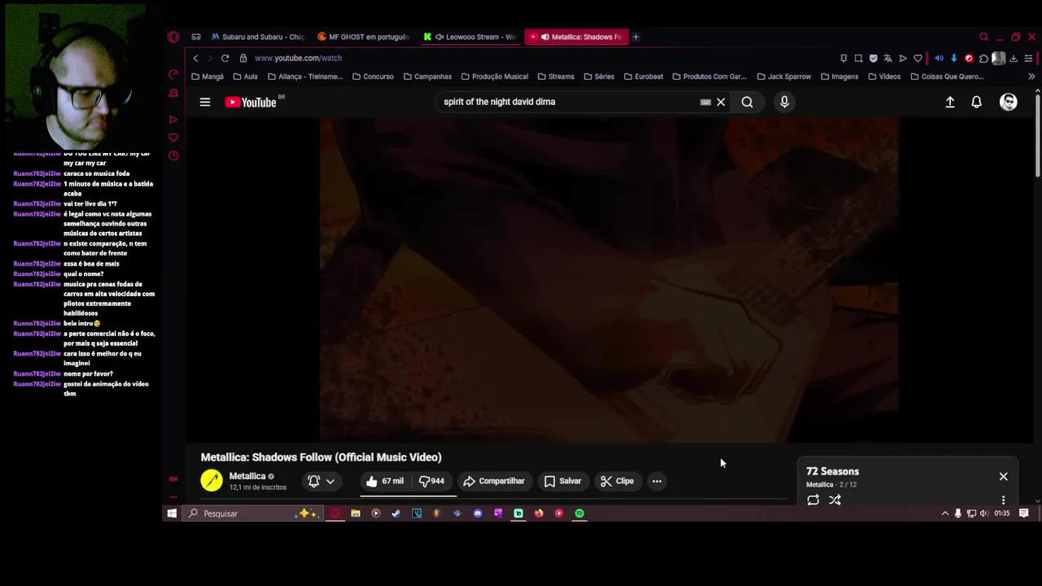Open the Metallica channel name link
Image resolution: width=1042 pixels, height=586 pixels.
click(247, 476)
